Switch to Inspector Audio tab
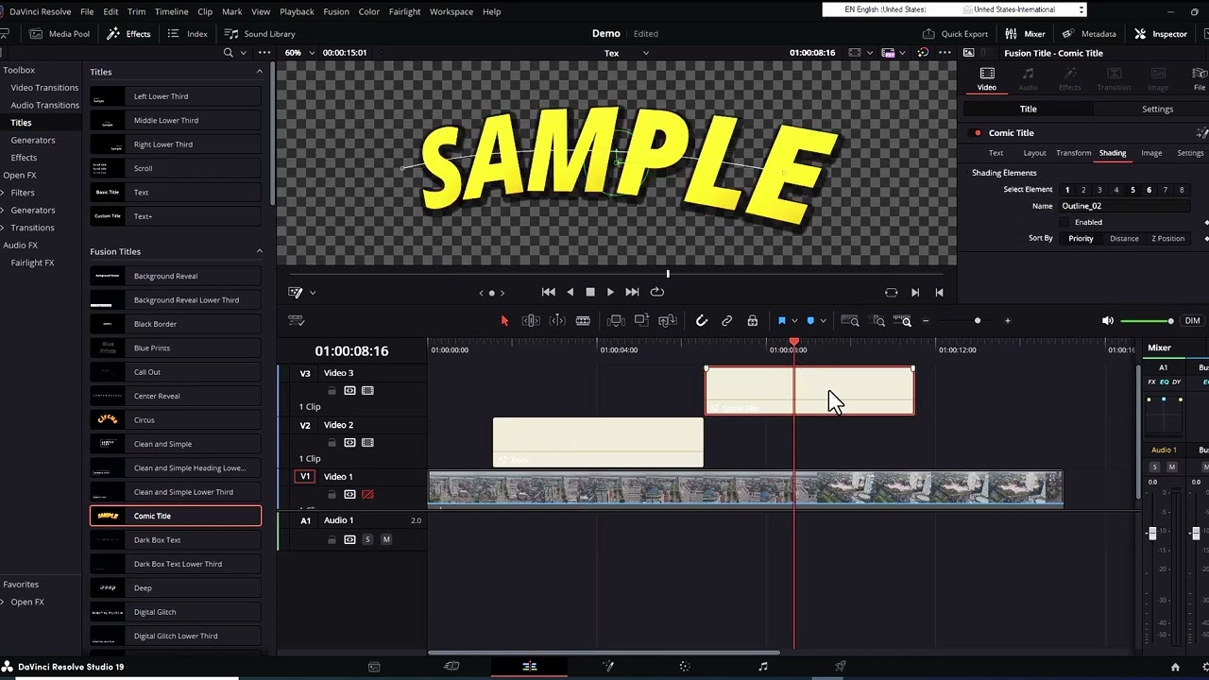The image size is (1209, 680). click(1028, 78)
